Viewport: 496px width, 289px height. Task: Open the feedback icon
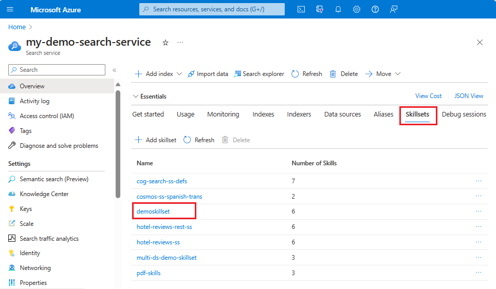(x=394, y=9)
